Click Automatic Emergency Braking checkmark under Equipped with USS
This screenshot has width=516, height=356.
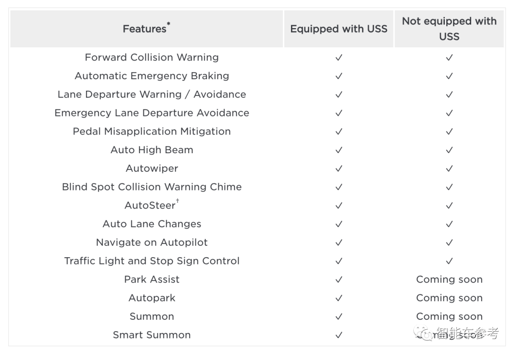(x=339, y=76)
